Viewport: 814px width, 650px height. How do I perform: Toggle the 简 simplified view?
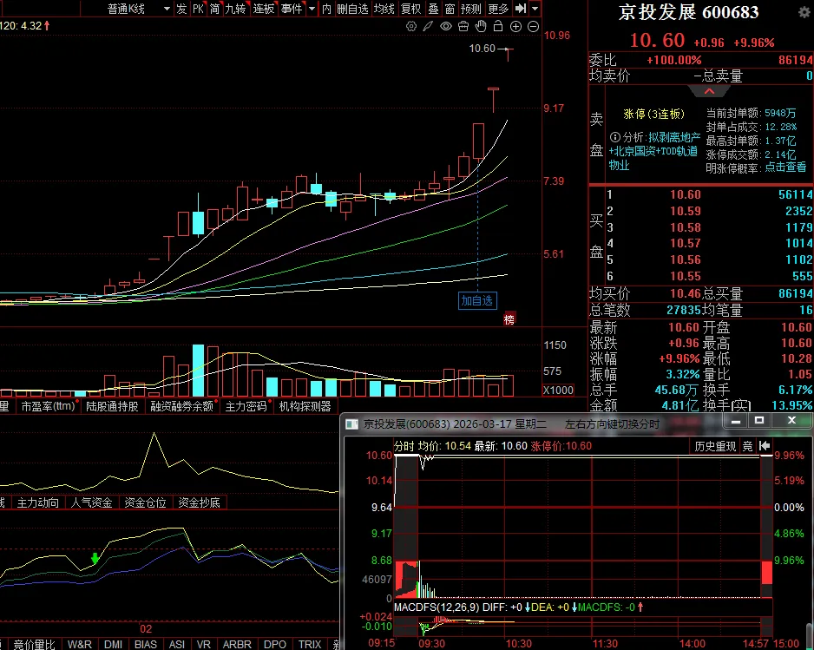click(215, 9)
